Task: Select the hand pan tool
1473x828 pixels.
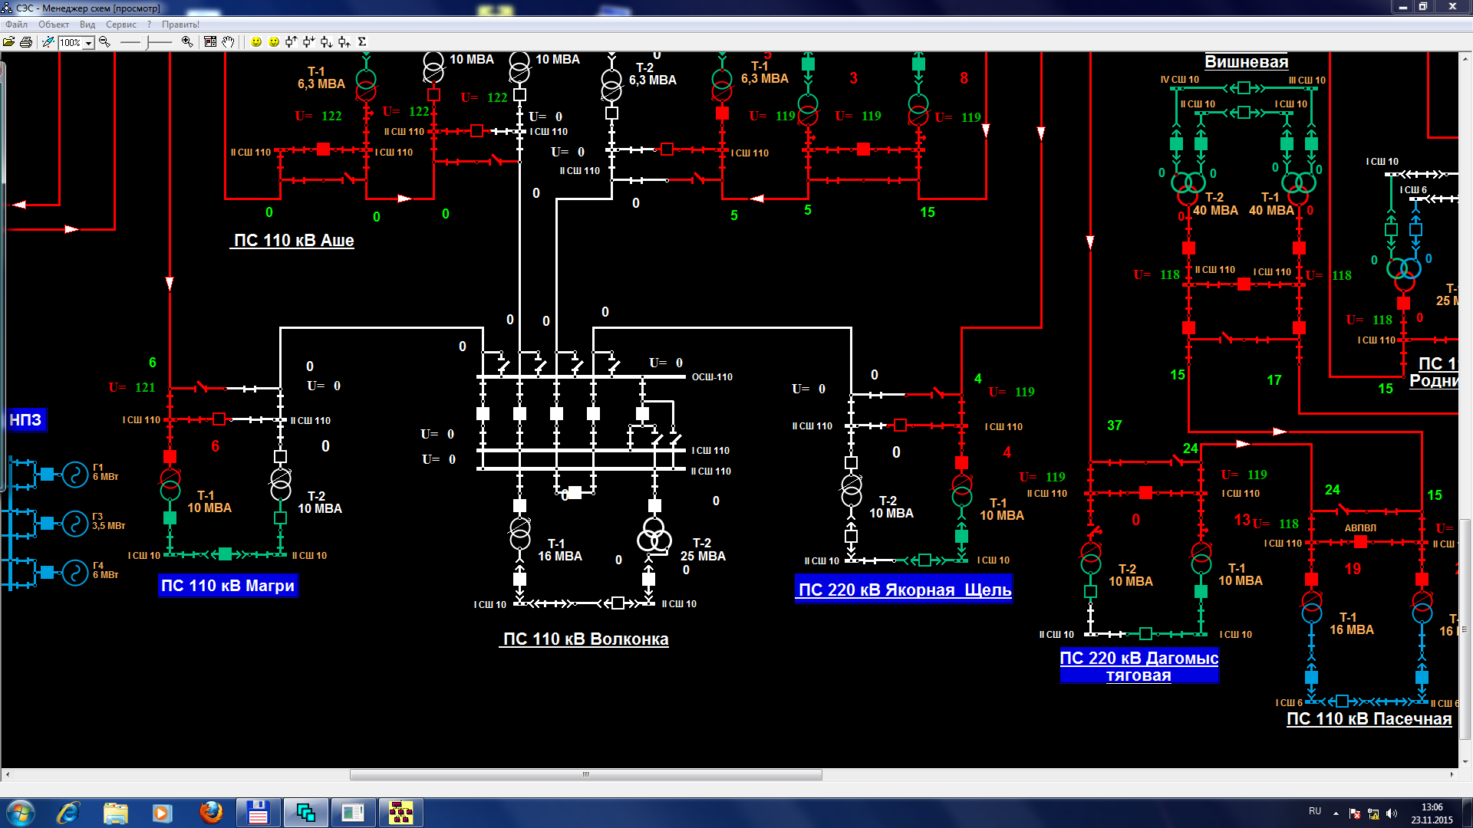Action: [228, 42]
